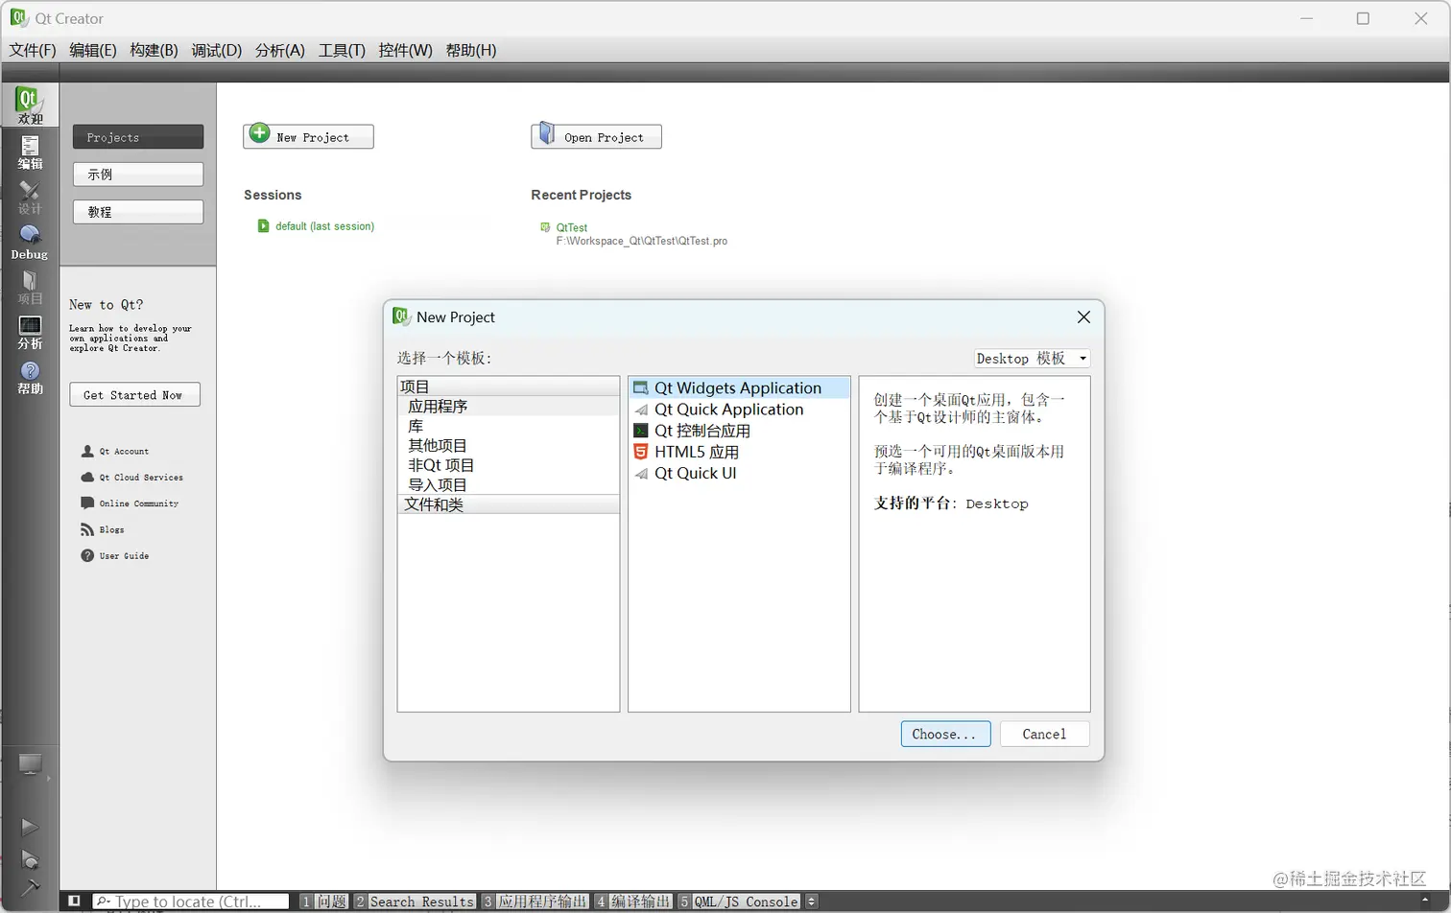Click the green Run arrow

tap(30, 827)
